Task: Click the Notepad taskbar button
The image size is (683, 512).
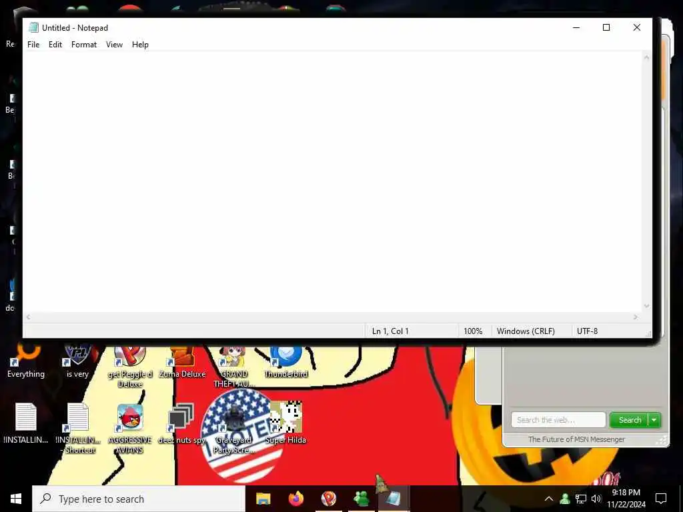Action: 394,499
